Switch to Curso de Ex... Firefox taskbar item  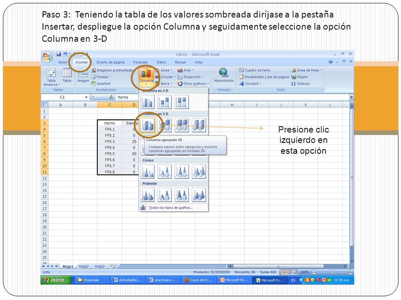point(199,280)
